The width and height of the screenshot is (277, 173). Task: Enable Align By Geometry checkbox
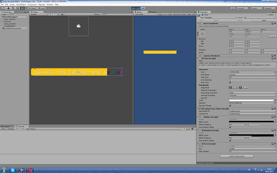(230, 90)
